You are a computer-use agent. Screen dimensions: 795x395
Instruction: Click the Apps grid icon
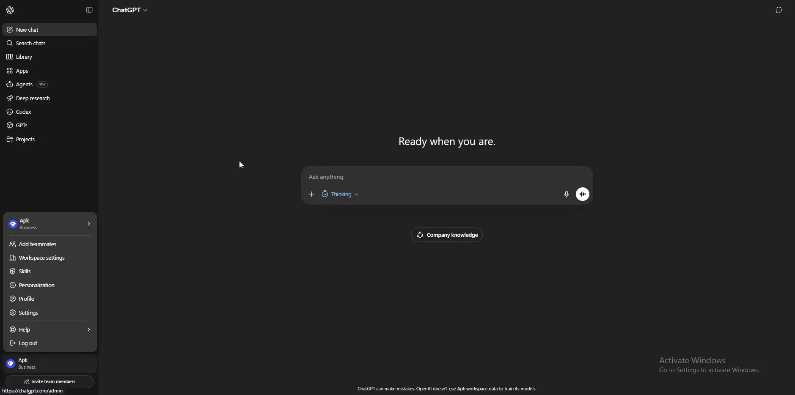pos(10,71)
